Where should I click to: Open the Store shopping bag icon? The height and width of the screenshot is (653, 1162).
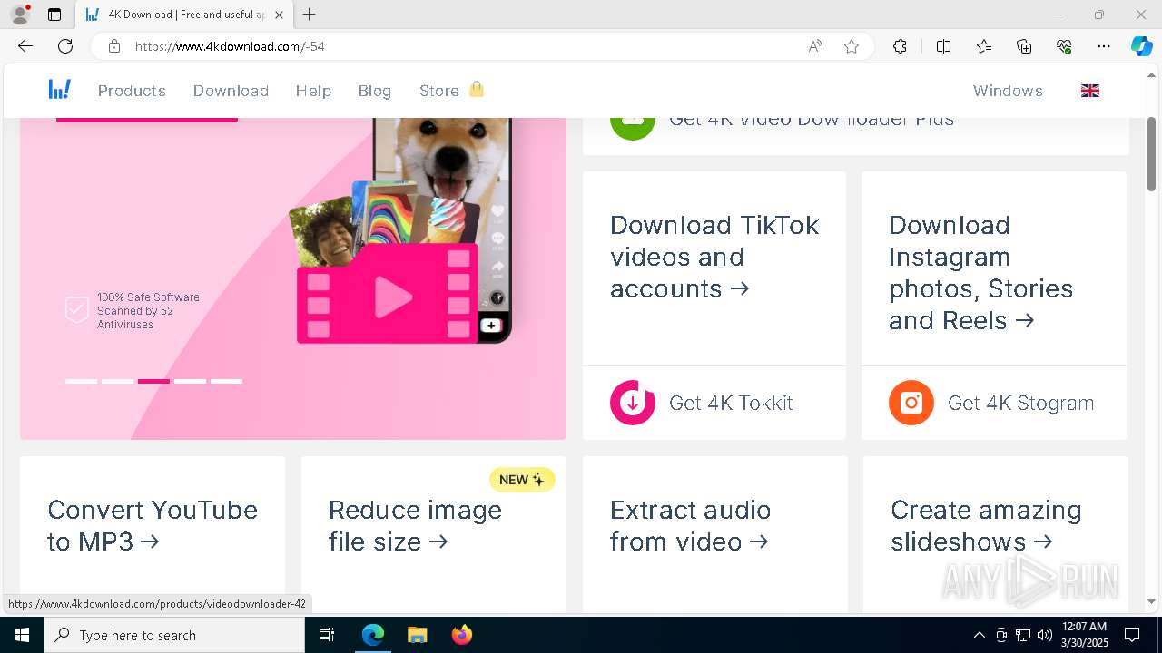click(477, 89)
